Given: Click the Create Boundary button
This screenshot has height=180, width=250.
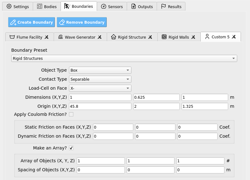Looking at the screenshot, I should point(32,22).
